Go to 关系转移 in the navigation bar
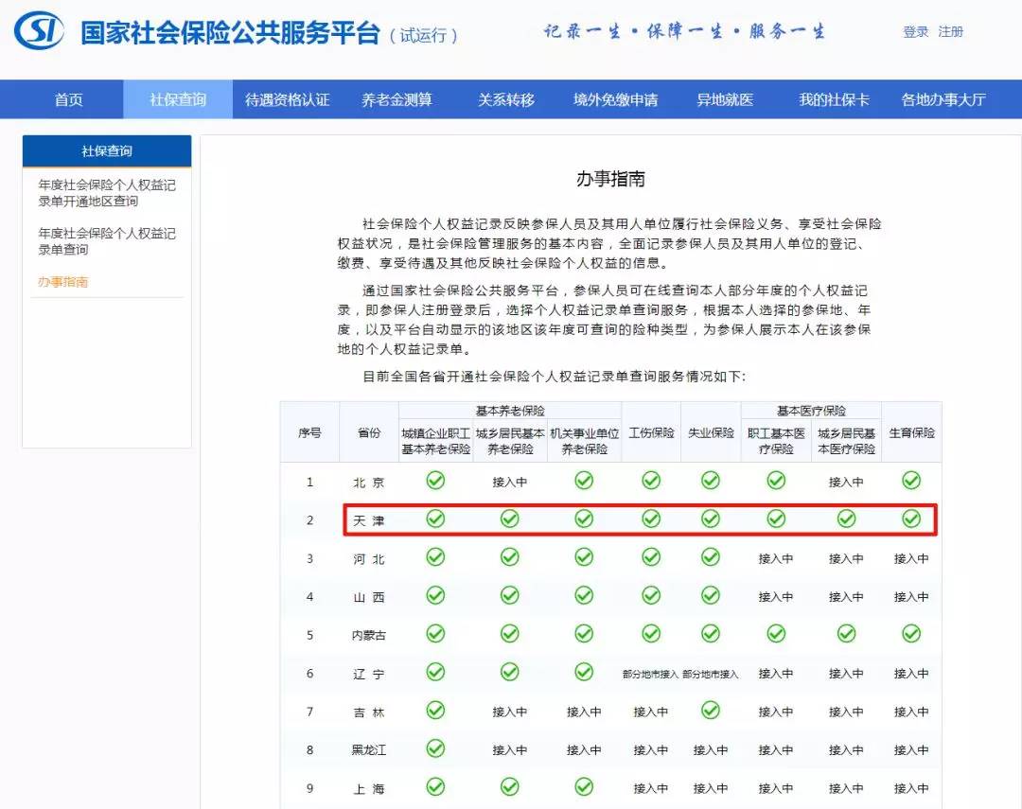 tap(505, 99)
